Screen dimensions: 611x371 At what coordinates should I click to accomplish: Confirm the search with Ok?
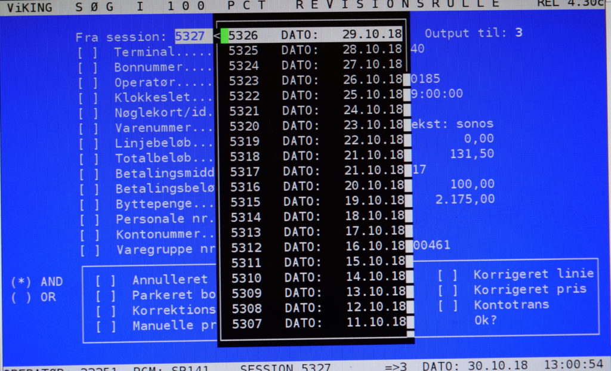point(485,320)
